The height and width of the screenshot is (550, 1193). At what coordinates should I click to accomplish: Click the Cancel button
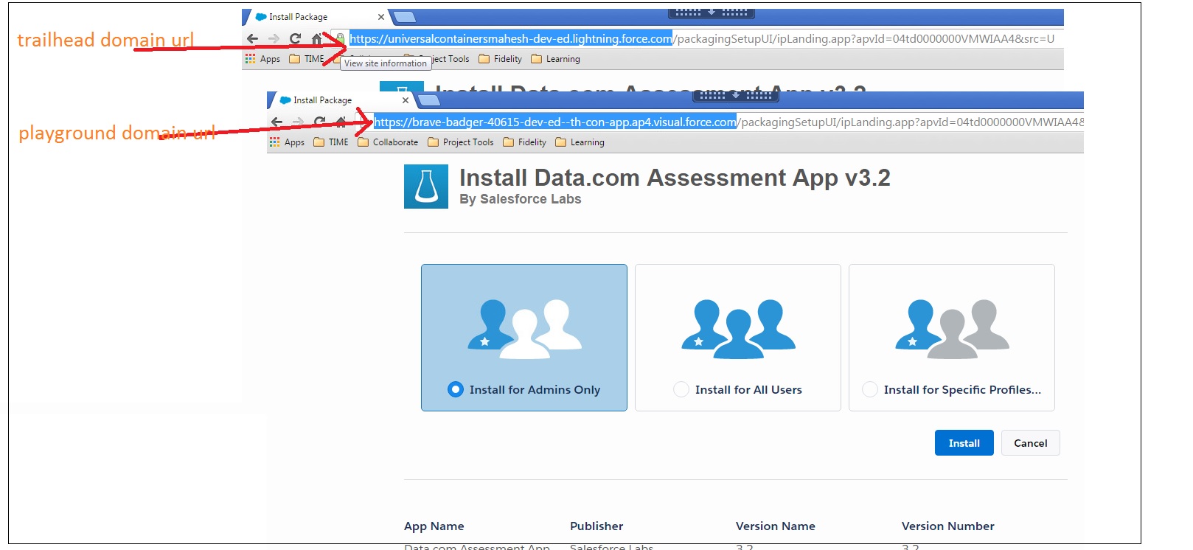click(1030, 443)
